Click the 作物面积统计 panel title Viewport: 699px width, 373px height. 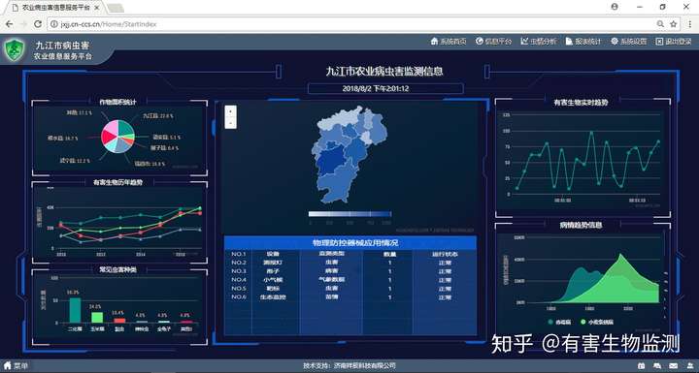pyautogui.click(x=117, y=102)
